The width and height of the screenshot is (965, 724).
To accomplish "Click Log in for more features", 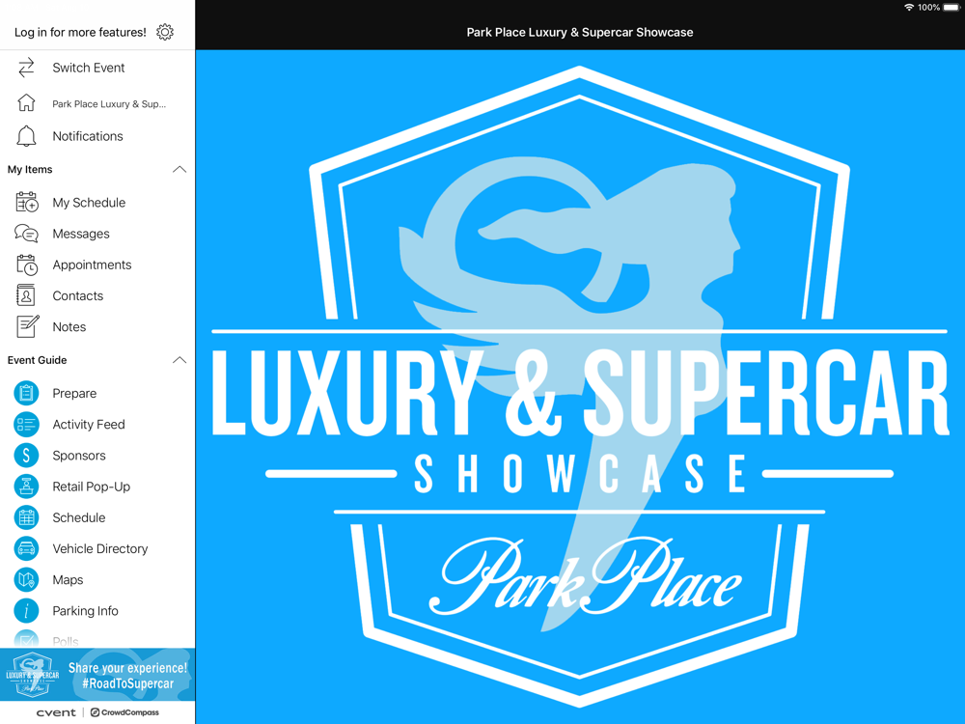I will [80, 32].
